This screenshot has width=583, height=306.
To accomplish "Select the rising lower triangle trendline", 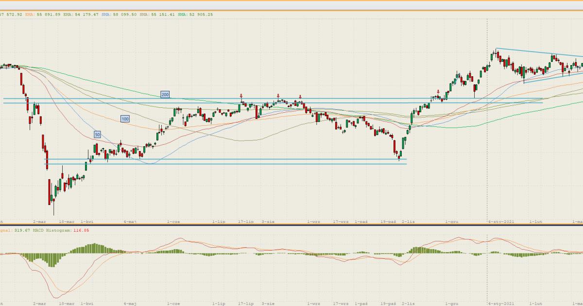I will pyautogui.click(x=549, y=78).
